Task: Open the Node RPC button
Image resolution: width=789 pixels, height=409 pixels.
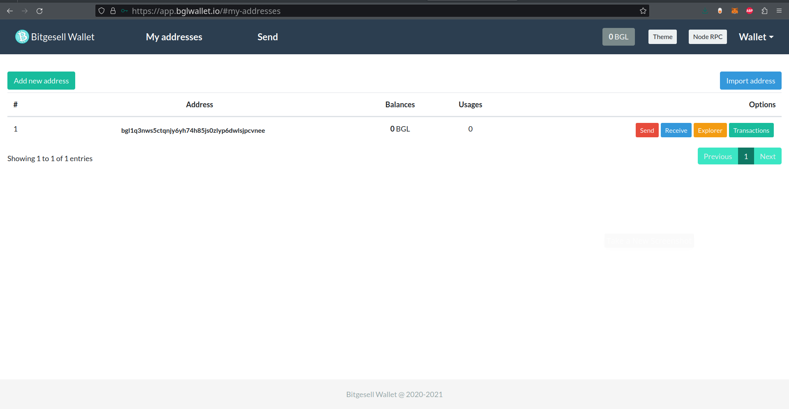Action: click(708, 37)
